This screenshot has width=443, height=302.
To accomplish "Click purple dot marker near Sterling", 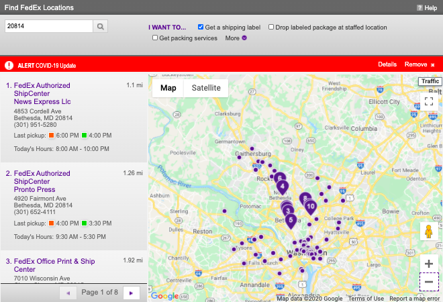I will click(x=224, y=211).
